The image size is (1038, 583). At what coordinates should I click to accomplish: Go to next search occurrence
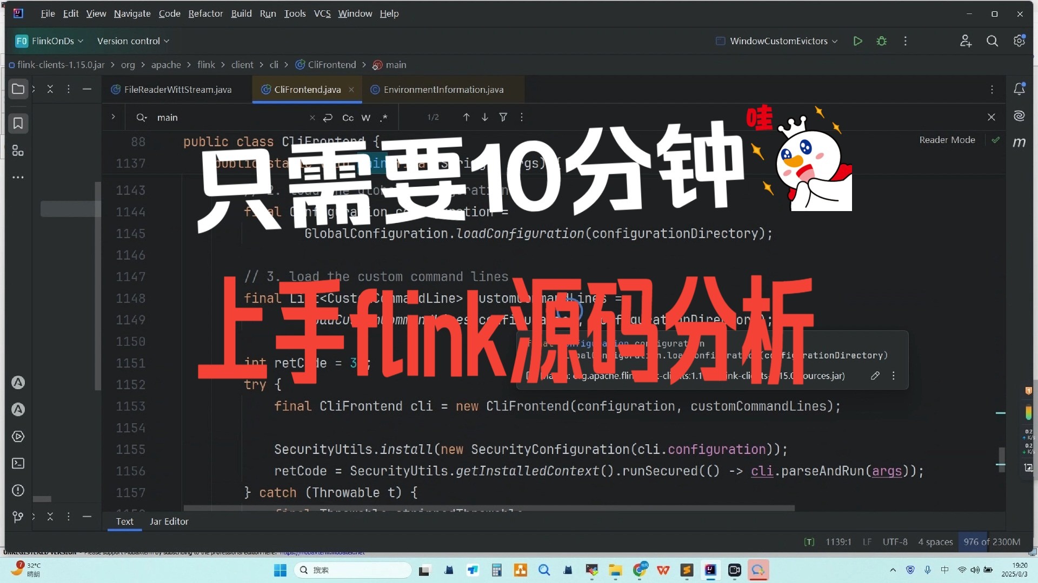click(485, 117)
